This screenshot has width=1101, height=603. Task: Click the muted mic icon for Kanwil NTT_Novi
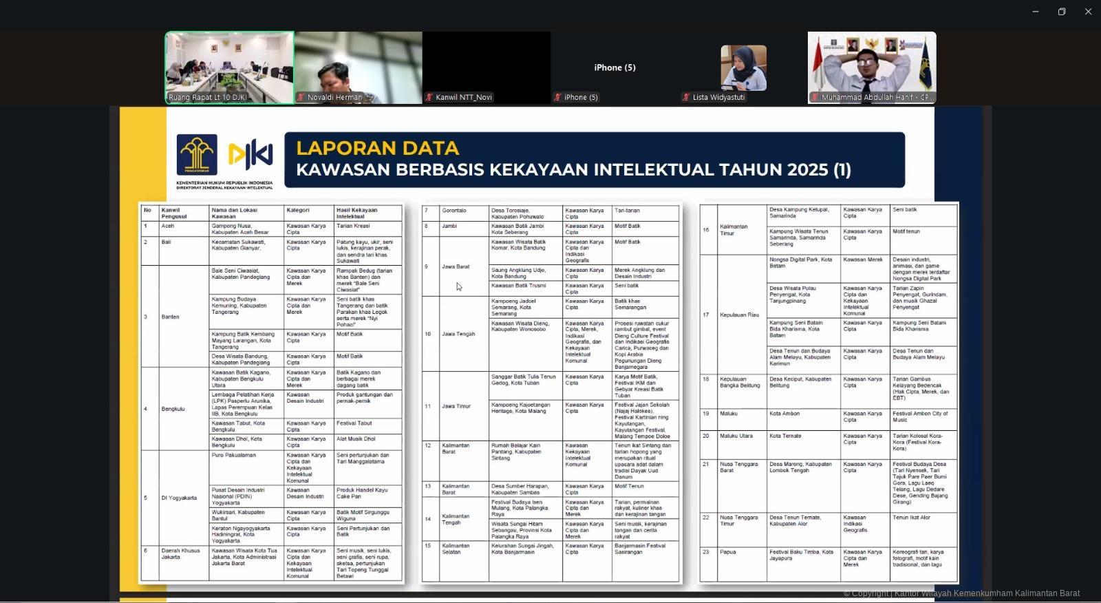pos(429,98)
